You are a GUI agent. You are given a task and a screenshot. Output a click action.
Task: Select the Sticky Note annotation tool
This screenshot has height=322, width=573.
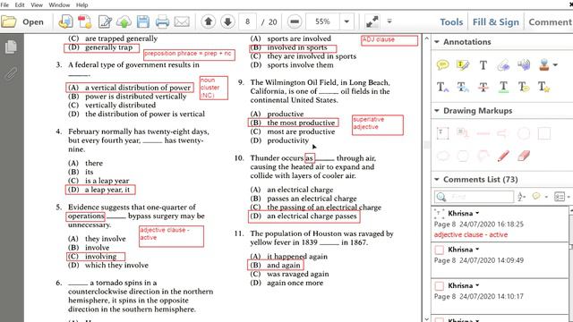tap(442, 65)
